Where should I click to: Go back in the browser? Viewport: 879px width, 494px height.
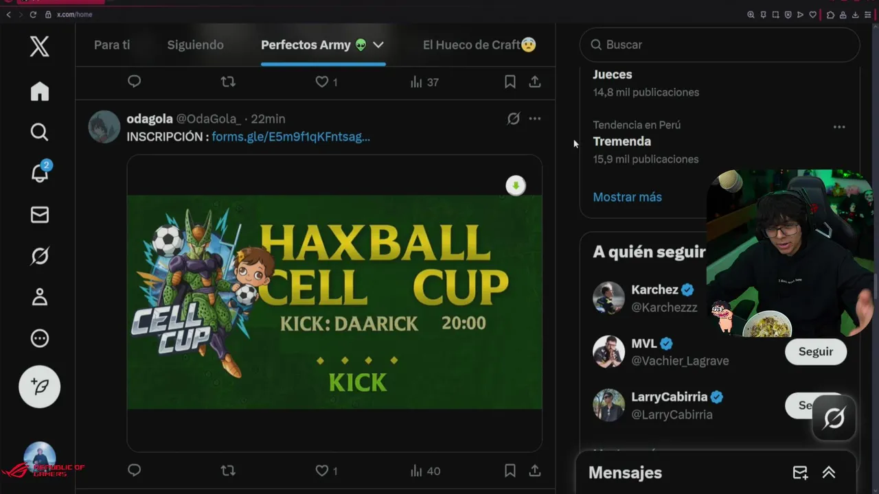click(8, 14)
